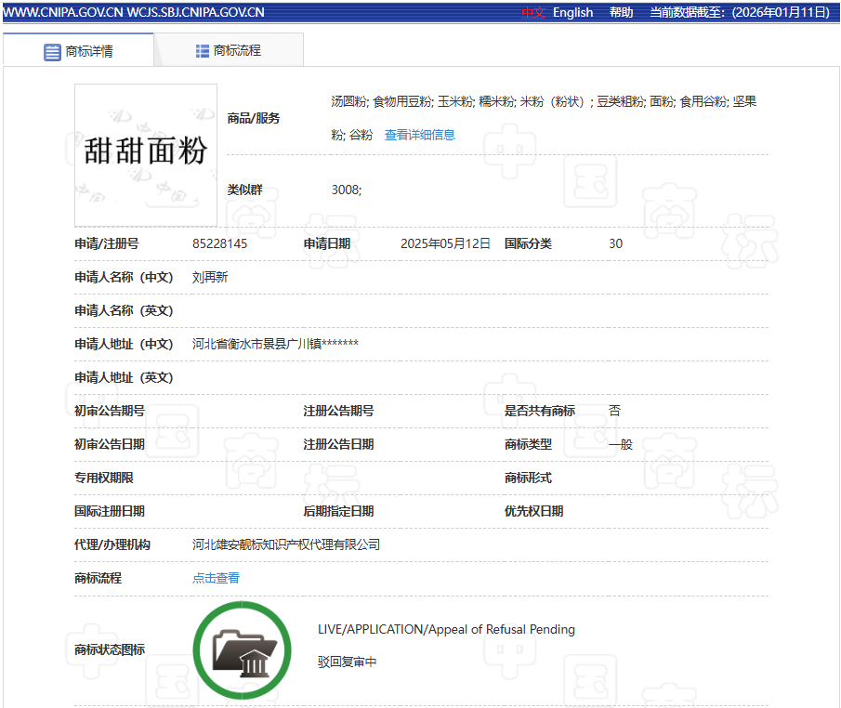Image resolution: width=841 pixels, height=708 pixels.
Task: Switch language to 中文
Action: point(533,12)
